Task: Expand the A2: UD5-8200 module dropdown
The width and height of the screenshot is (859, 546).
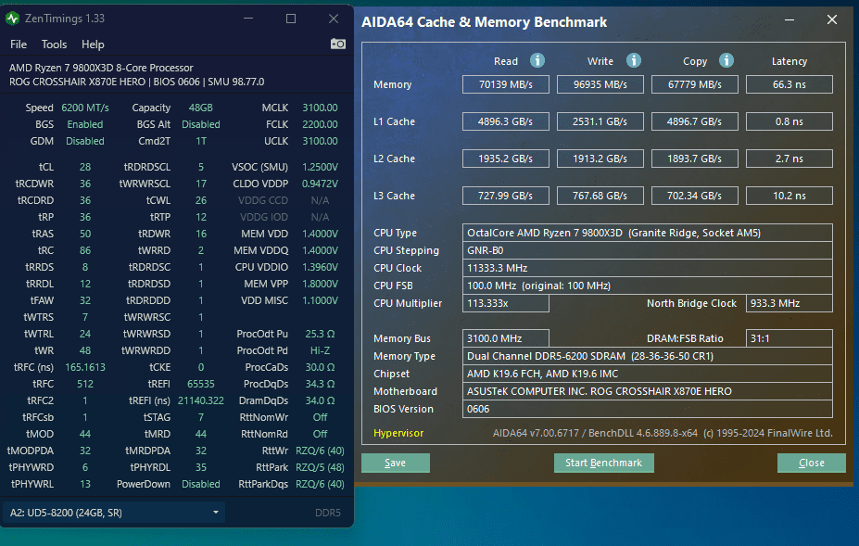Action: pyautogui.click(x=114, y=513)
